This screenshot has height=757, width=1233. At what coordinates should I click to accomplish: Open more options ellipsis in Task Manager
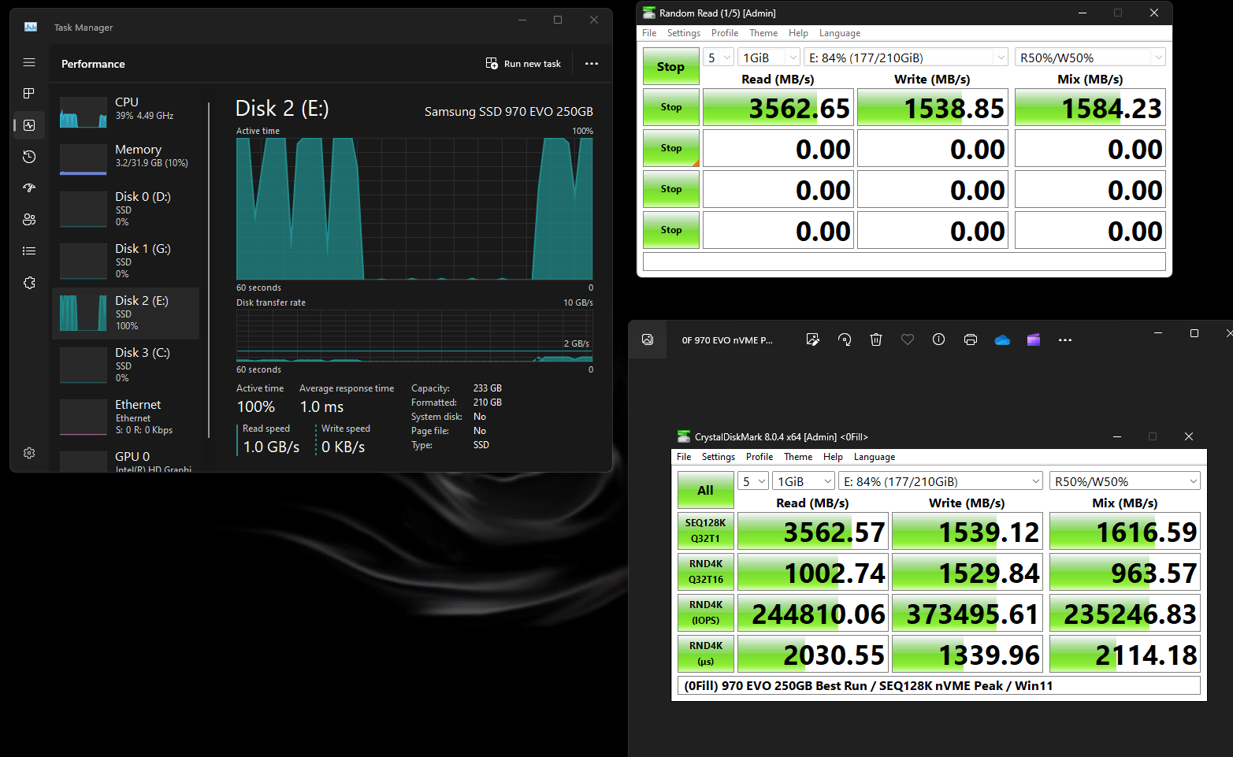(x=592, y=64)
